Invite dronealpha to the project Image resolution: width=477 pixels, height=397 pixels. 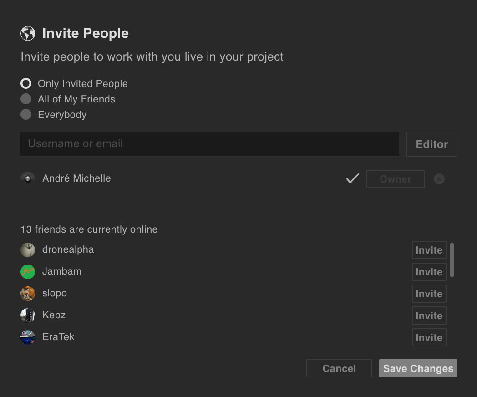click(429, 249)
